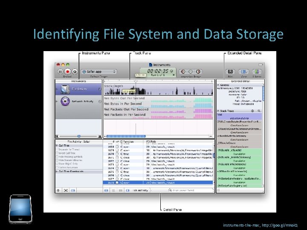Collapse the Stack Trace section
The width and height of the screenshot is (307, 230).
[x=218, y=111]
